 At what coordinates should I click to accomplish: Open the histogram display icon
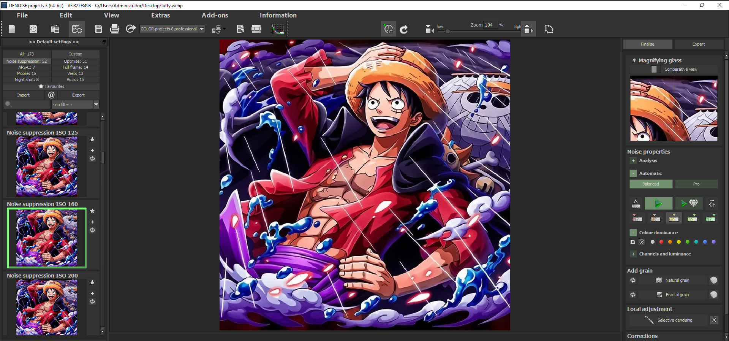tap(278, 29)
